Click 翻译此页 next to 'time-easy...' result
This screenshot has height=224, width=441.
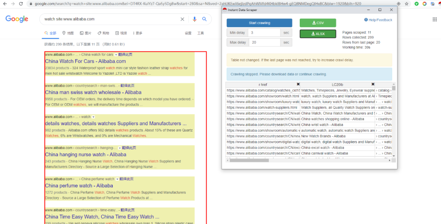point(127,210)
